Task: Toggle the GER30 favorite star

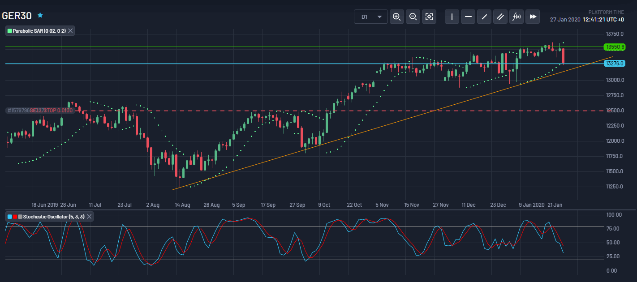Action: pos(40,15)
